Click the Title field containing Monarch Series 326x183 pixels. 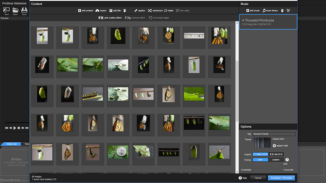[274, 134]
